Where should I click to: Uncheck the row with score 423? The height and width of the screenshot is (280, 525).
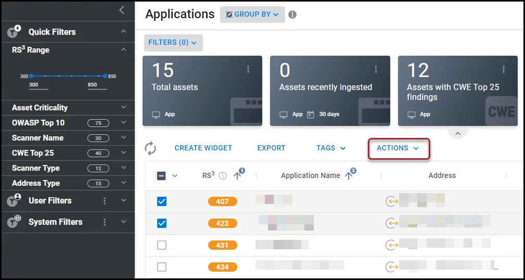click(x=162, y=223)
